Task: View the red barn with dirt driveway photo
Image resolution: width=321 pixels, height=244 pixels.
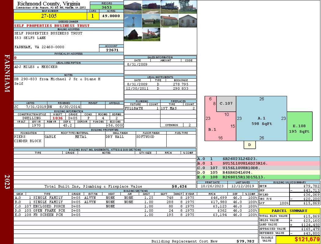Action: 151,7
